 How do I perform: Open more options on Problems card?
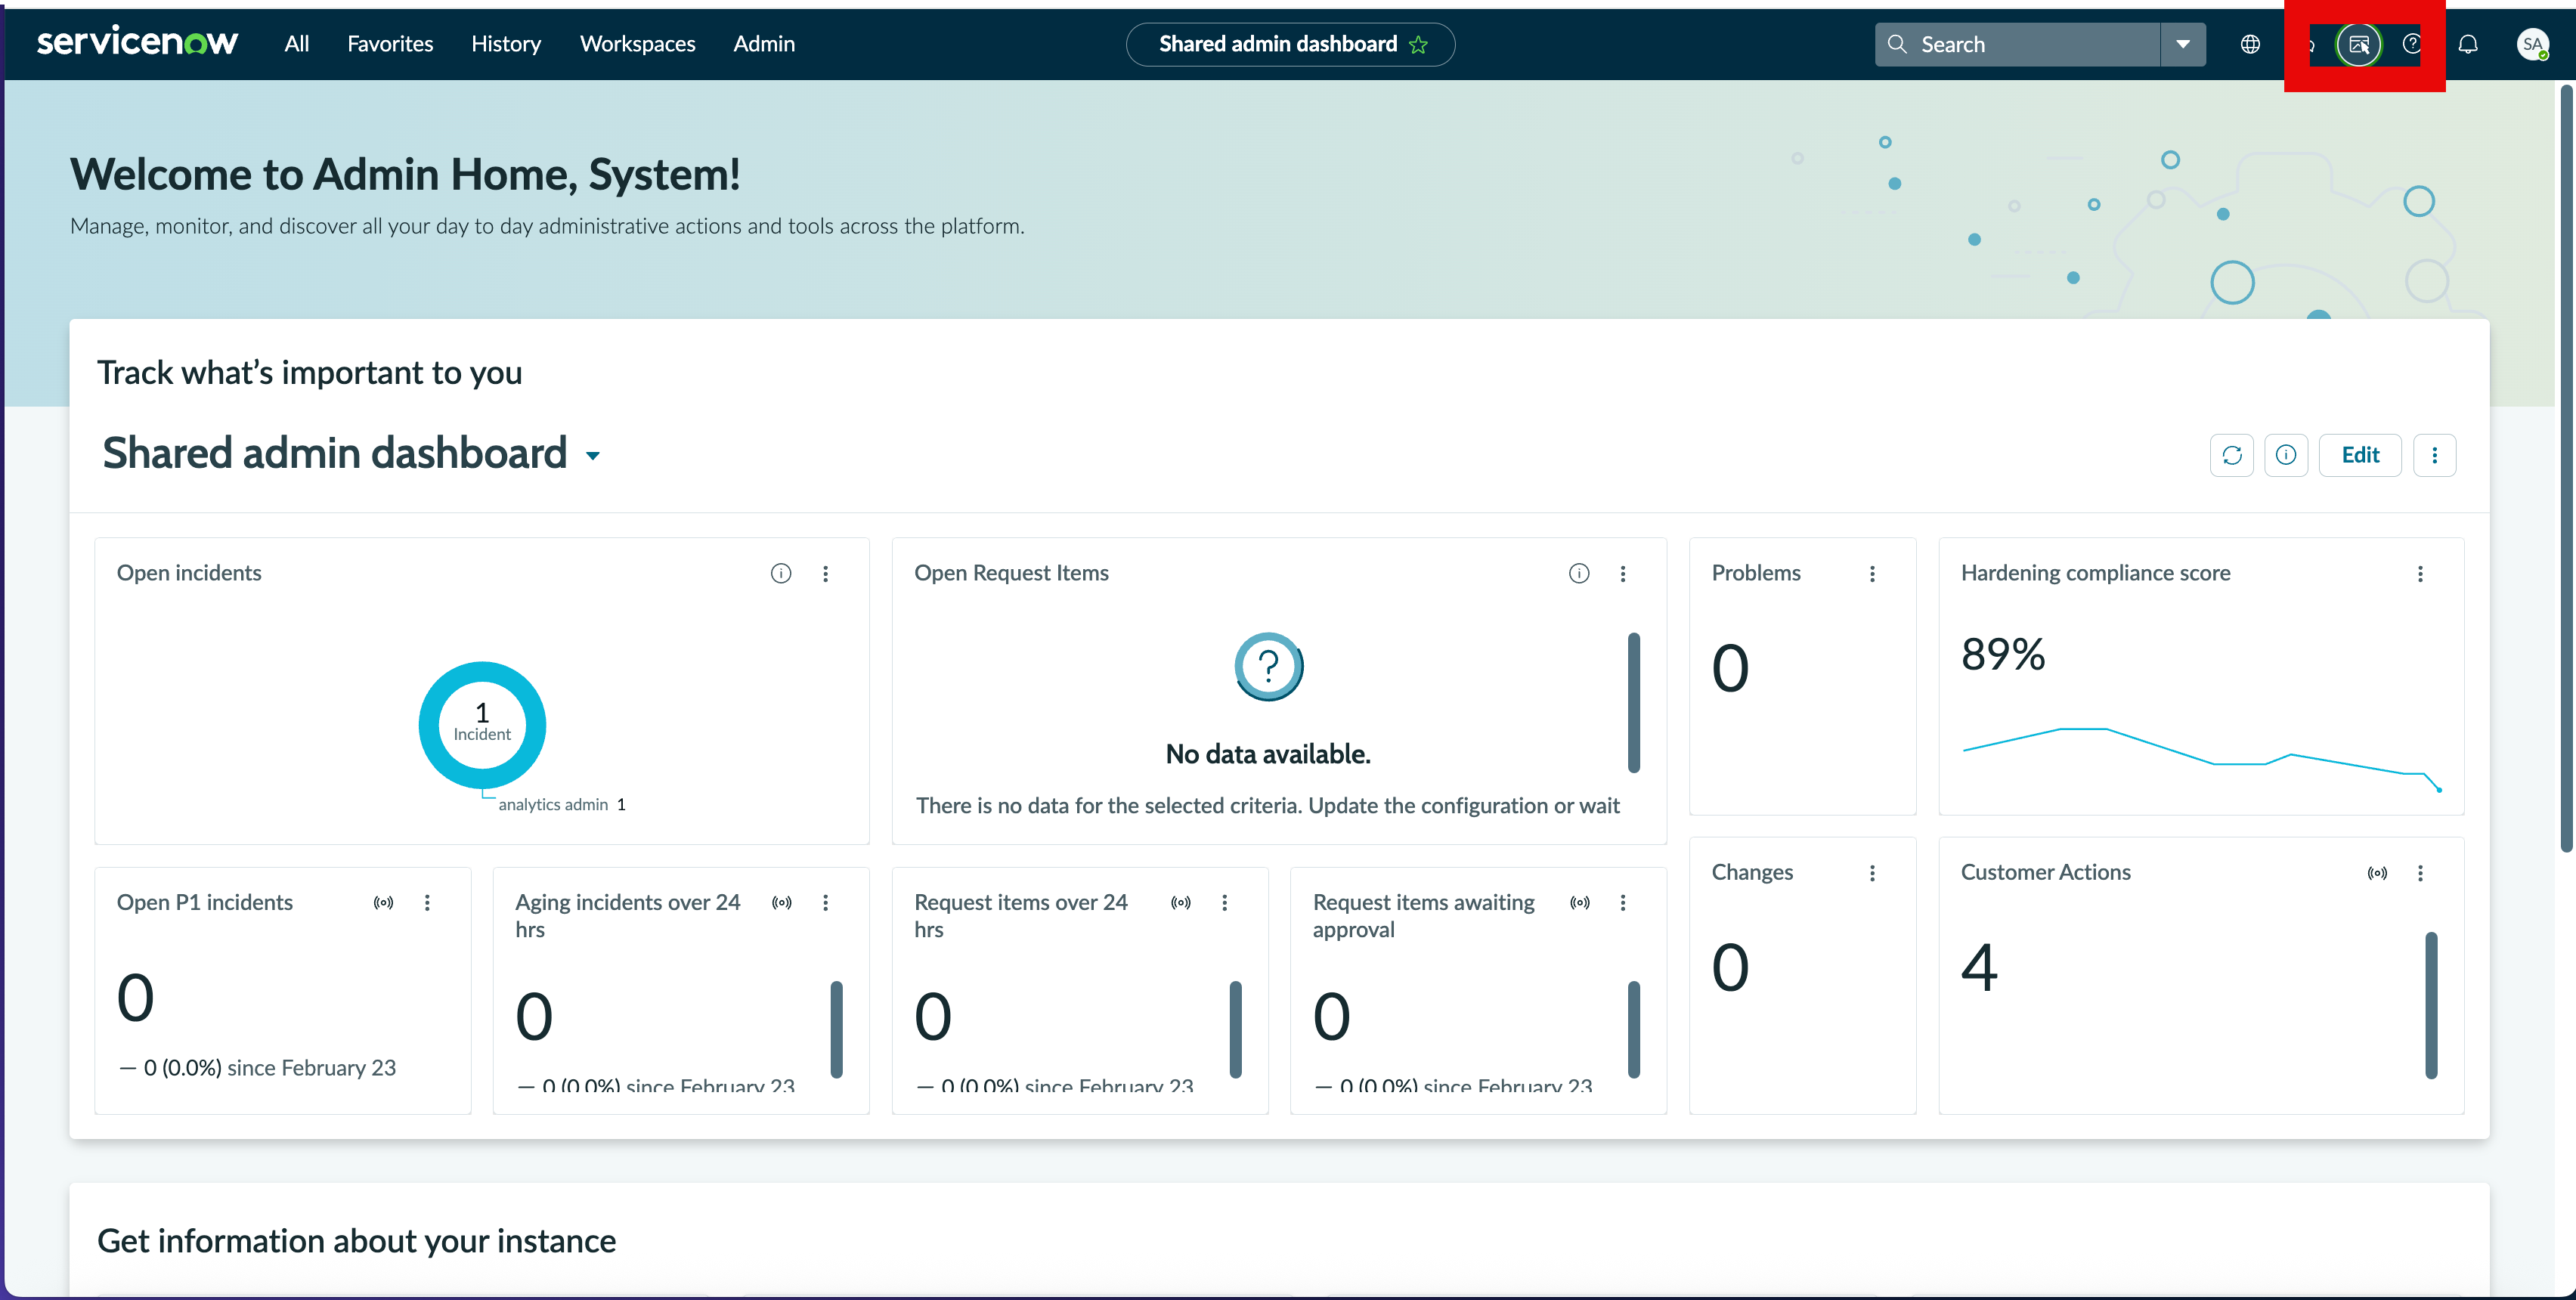click(1872, 573)
